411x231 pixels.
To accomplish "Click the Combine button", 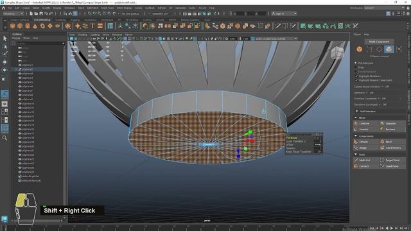I will tap(366, 123).
